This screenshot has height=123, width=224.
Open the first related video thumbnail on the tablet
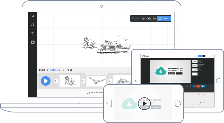[x=195, y=61]
